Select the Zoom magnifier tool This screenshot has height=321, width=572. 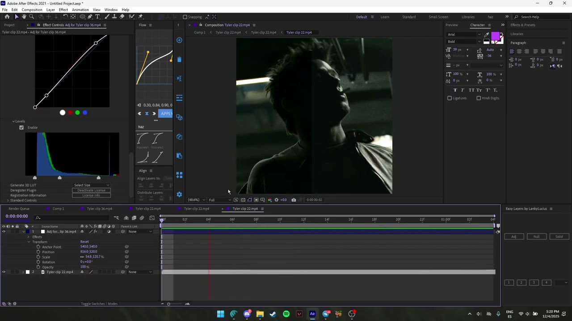31,16
